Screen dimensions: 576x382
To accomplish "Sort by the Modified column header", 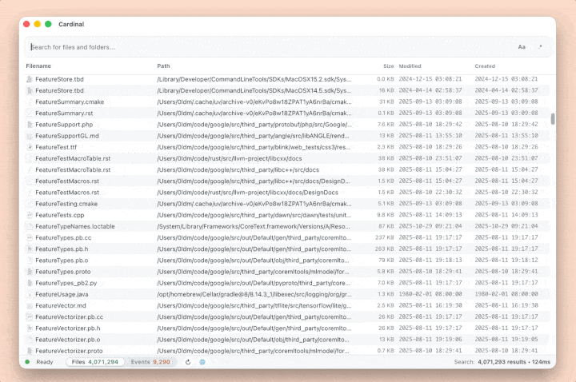I will 410,66.
